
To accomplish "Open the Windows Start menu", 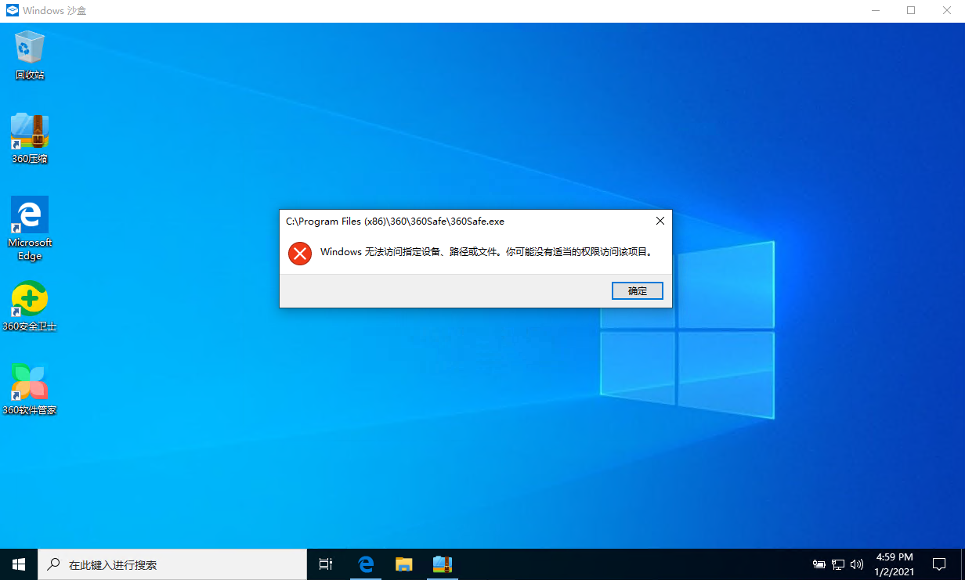I will click(19, 564).
